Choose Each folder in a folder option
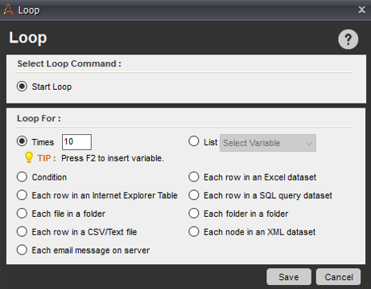This screenshot has width=371, height=289. point(194,214)
